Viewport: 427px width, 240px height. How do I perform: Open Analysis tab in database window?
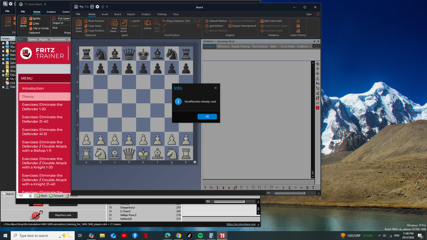pos(51,12)
